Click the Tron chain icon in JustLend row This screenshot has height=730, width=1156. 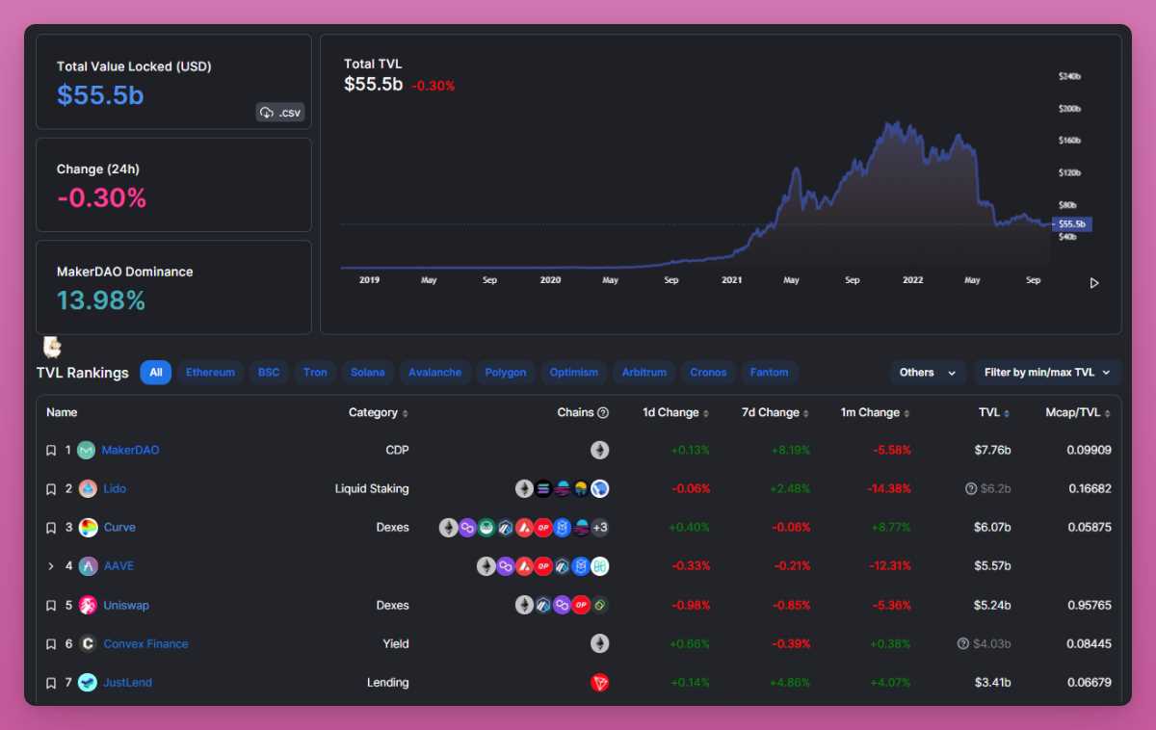(x=599, y=683)
